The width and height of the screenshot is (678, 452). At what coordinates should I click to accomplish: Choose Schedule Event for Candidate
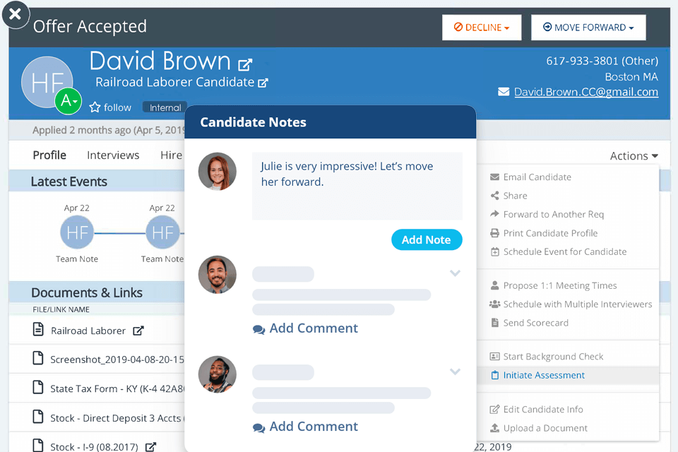pos(565,251)
